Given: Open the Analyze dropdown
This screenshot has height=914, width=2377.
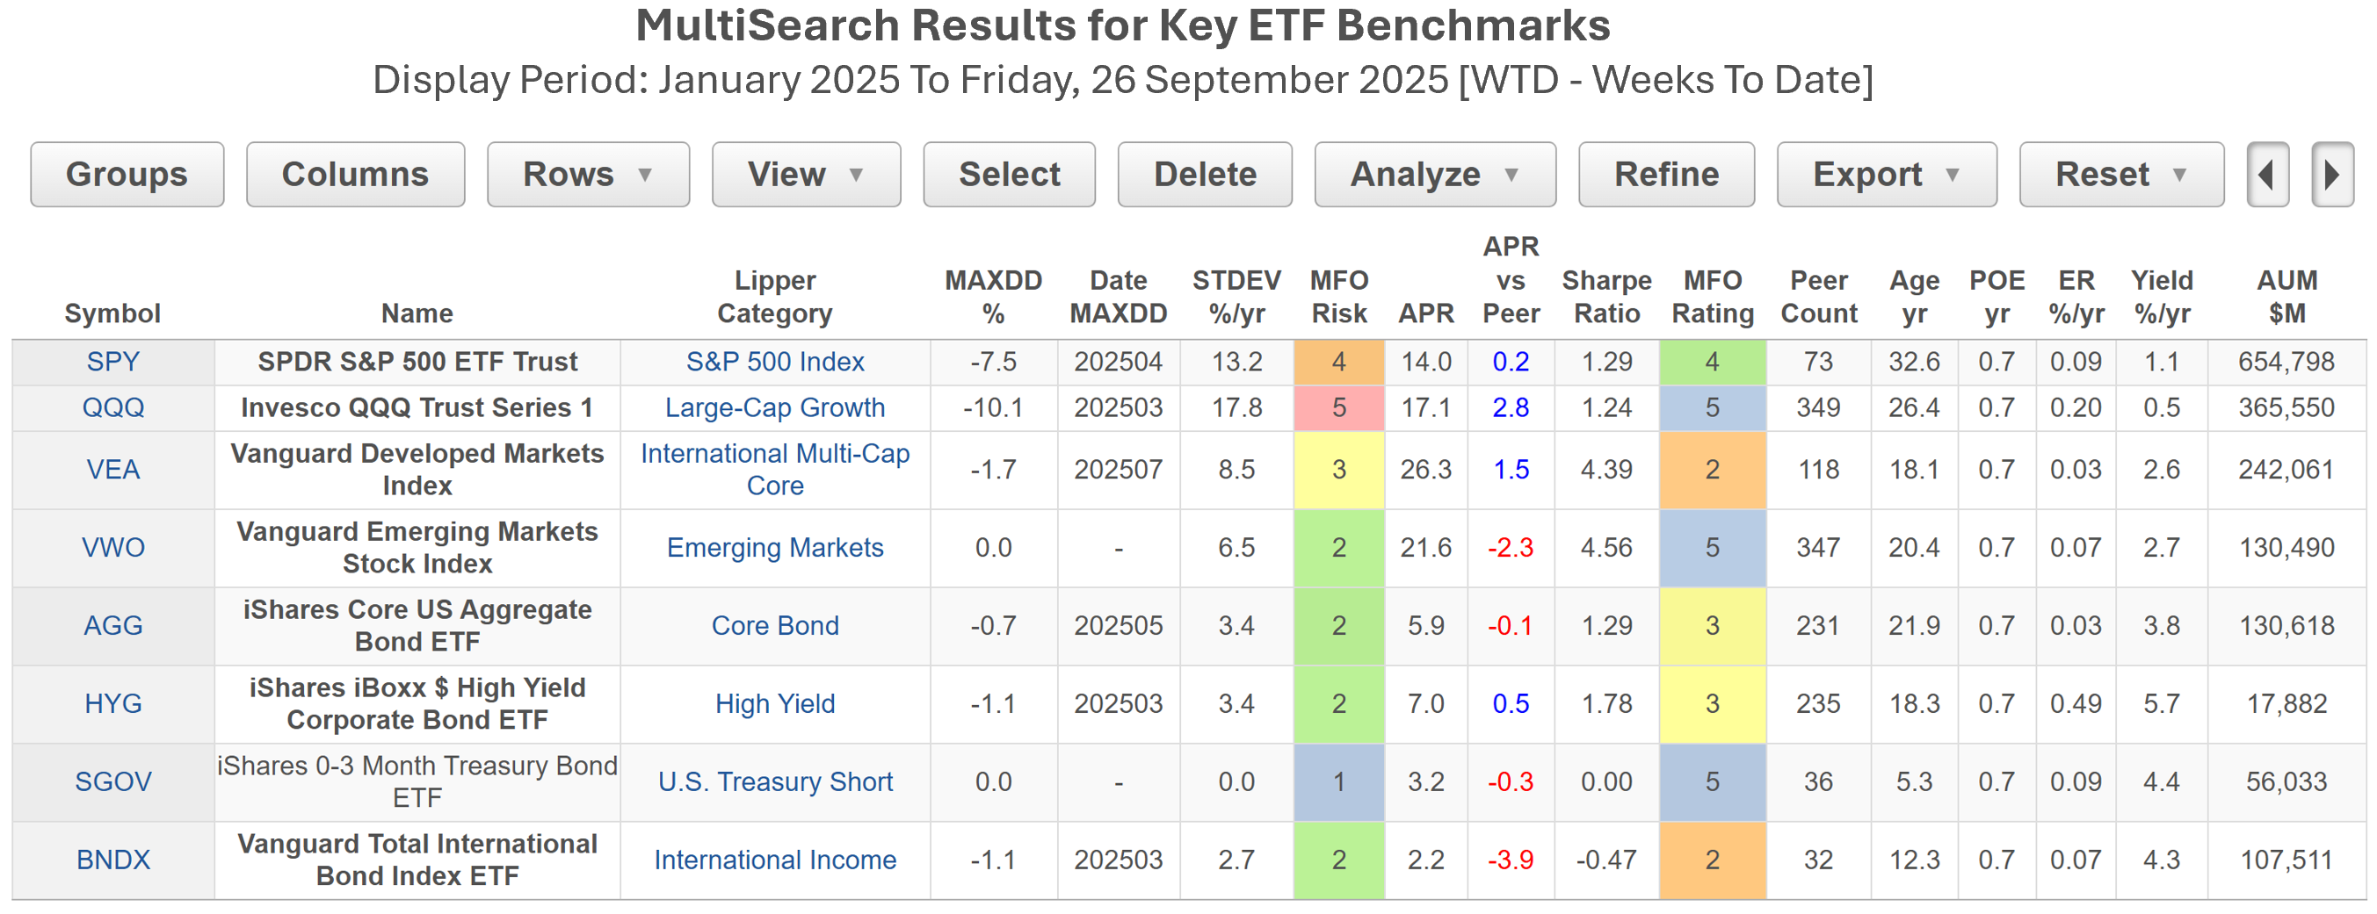Looking at the screenshot, I should 1434,175.
